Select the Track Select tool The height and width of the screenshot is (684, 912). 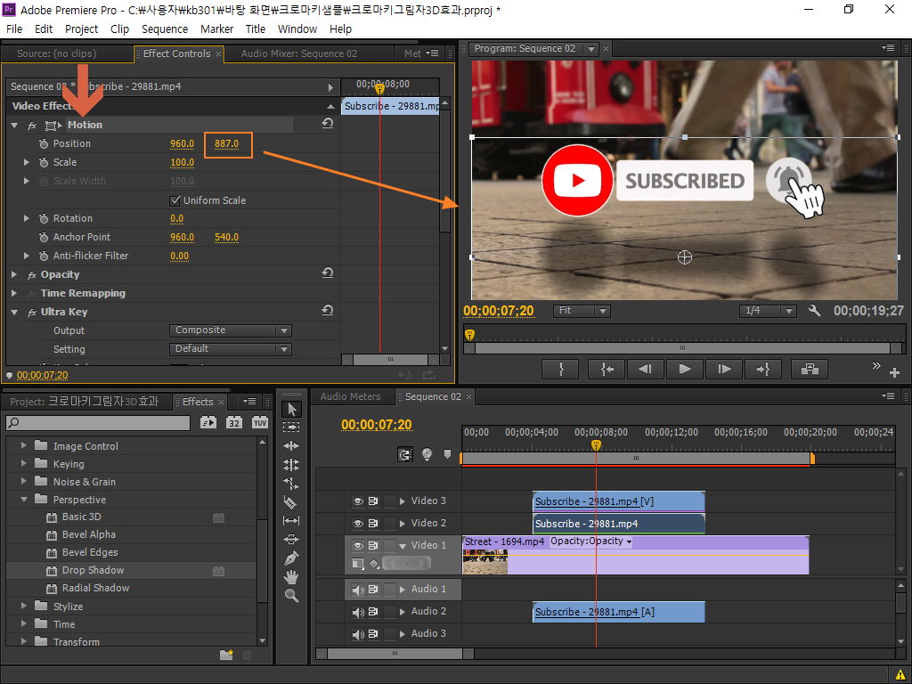[x=291, y=427]
